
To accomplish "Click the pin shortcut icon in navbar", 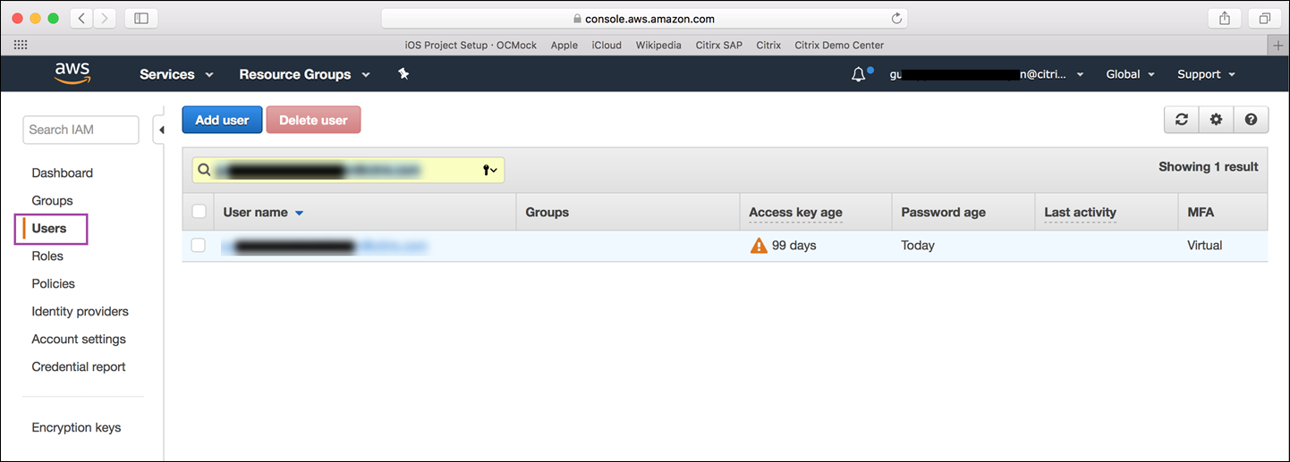I will coord(403,74).
